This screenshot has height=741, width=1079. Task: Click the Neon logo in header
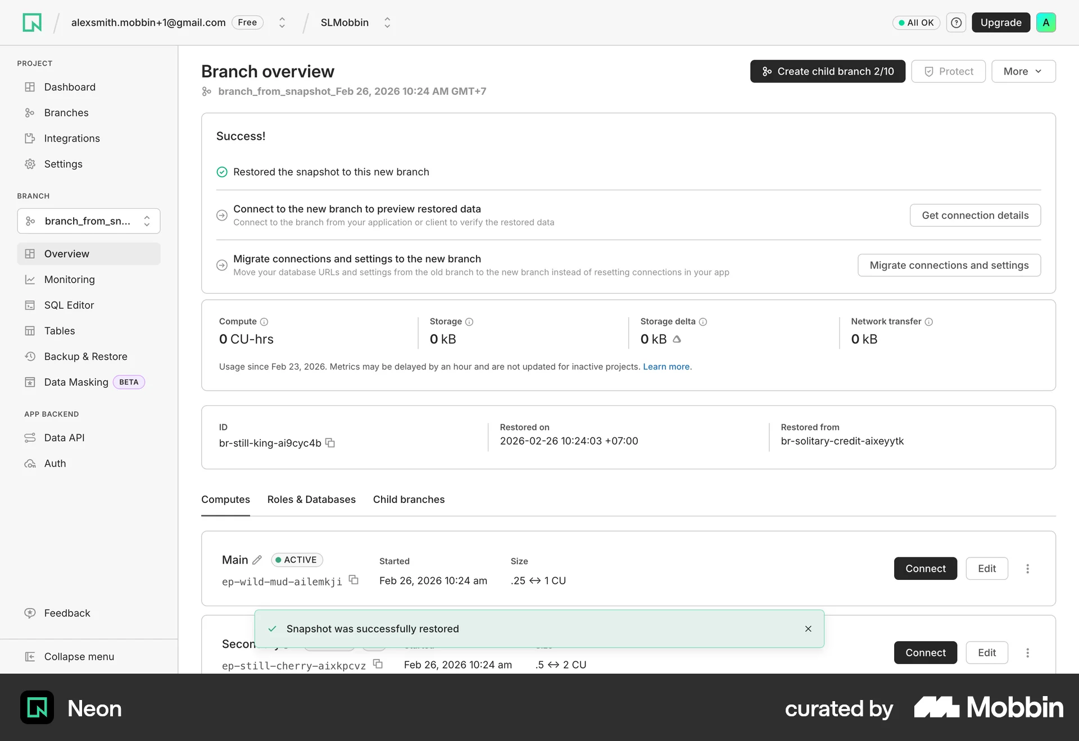coord(32,22)
